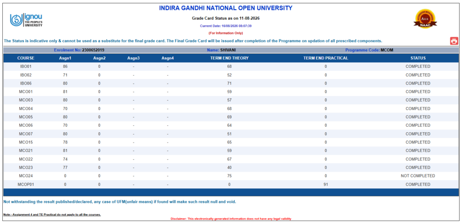Click term end practical 91 for MCOP01
The height and width of the screenshot is (223, 461).
(326, 185)
